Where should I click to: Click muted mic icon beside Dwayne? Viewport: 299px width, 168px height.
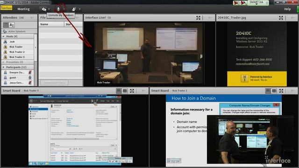coord(30,72)
